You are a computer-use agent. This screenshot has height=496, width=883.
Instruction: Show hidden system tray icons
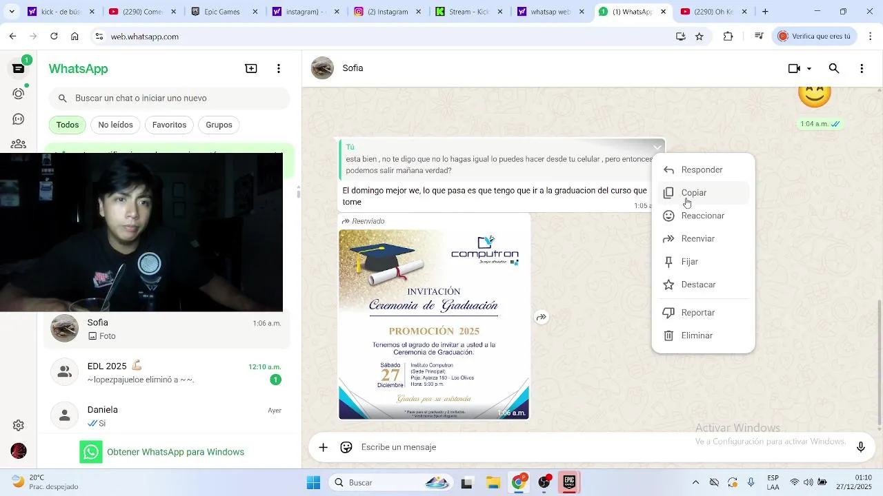pos(695,482)
